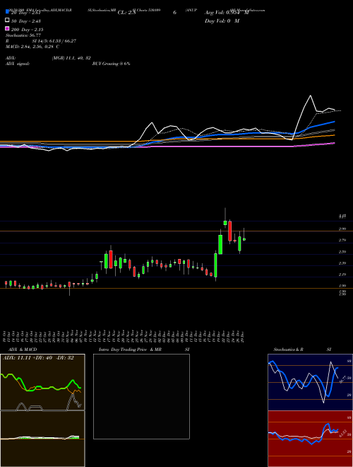Click the RSI 14/5 values text
Viewport: 353px width, 467px height.
point(54,41)
